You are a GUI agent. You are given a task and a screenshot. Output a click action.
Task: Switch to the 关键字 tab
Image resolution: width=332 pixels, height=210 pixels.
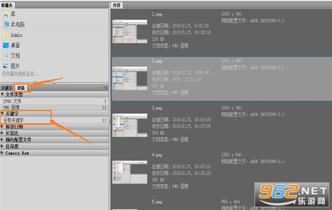tap(7, 88)
